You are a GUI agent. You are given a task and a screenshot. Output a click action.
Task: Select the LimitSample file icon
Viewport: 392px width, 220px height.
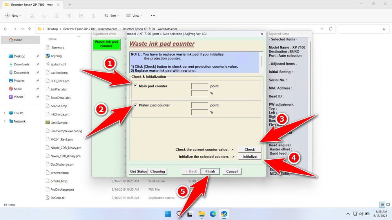(x=47, y=123)
